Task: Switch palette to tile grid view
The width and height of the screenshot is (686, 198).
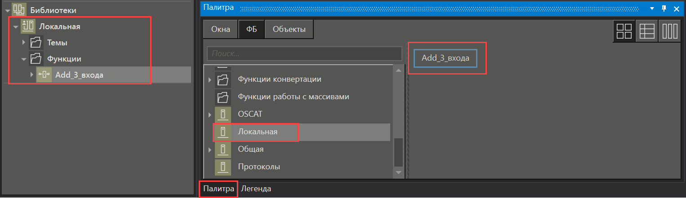Action: click(x=624, y=31)
